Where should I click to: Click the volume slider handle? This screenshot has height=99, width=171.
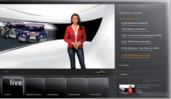[x=102, y=72]
